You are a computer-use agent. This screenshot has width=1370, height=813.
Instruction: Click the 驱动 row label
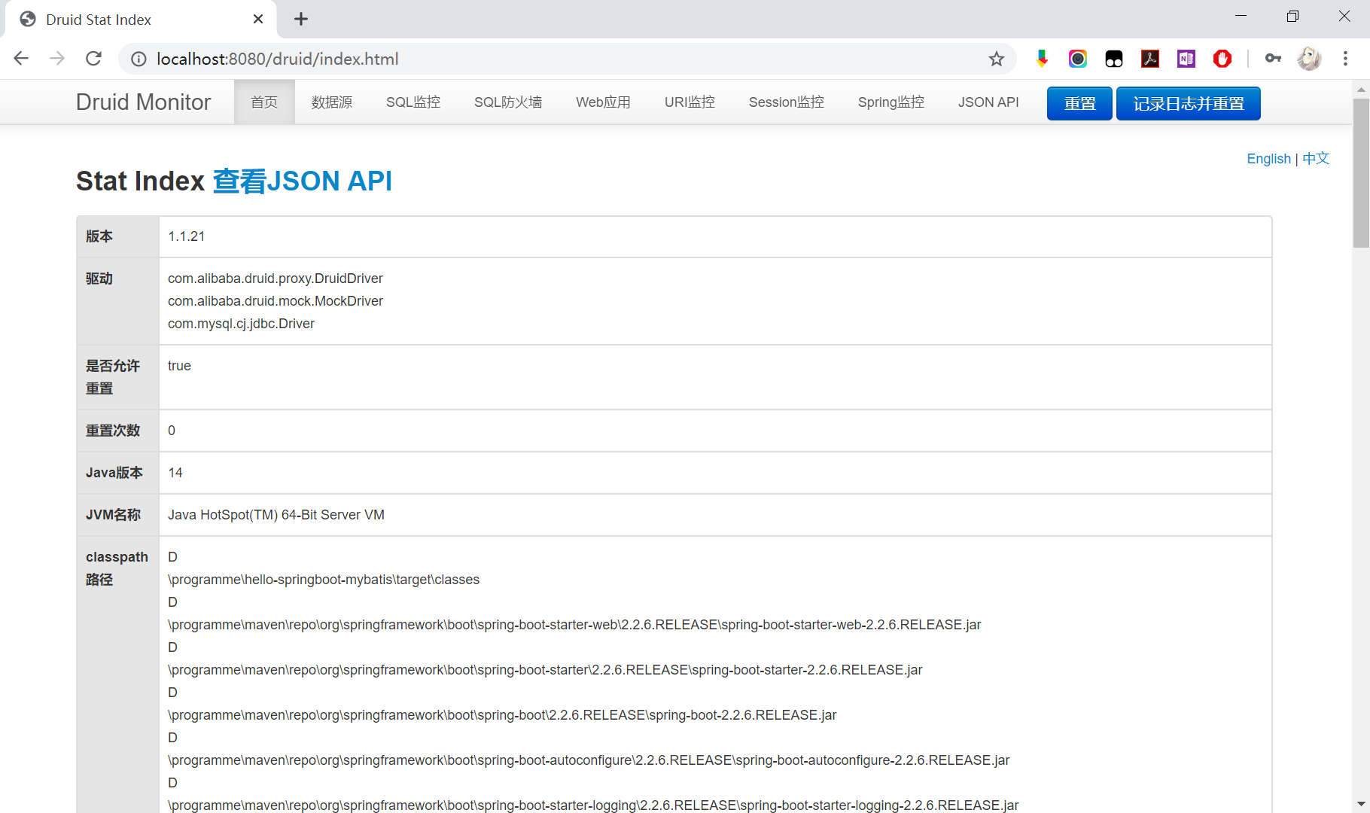click(x=99, y=279)
